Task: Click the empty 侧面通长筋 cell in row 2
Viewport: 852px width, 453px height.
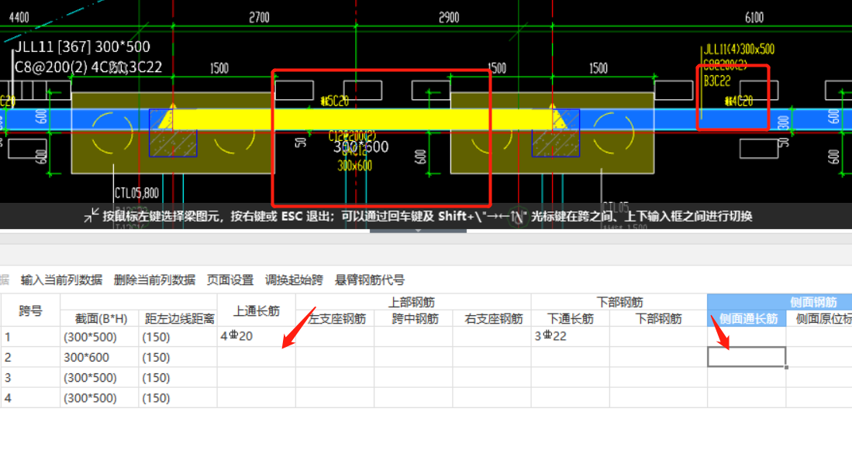Action: click(x=747, y=357)
